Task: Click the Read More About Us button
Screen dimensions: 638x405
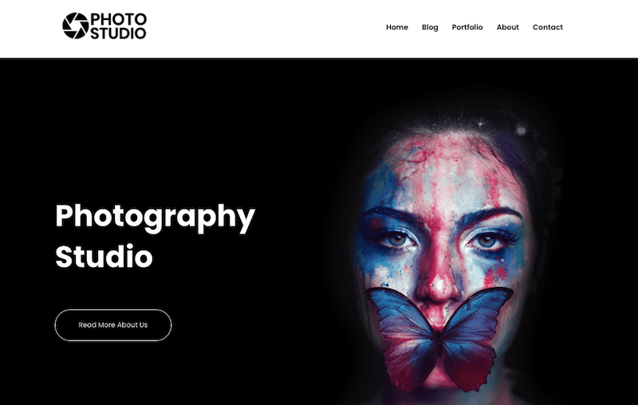Action: pyautogui.click(x=113, y=325)
